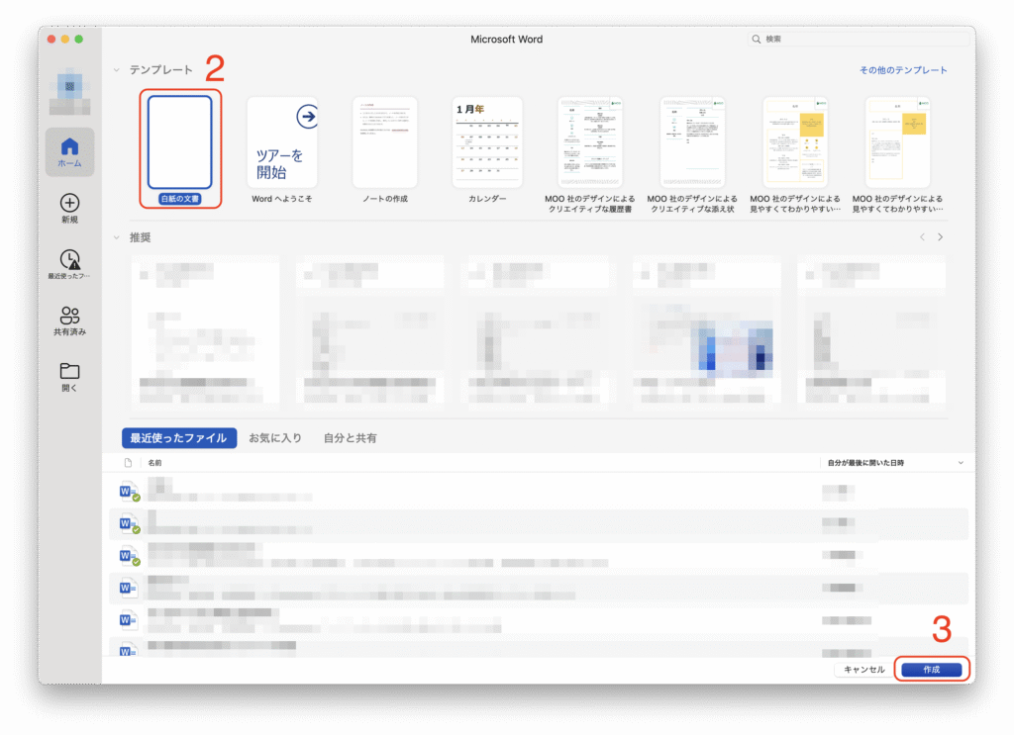1014x735 pixels.
Task: Click the document icon column header beside 名前
Action: (128, 462)
